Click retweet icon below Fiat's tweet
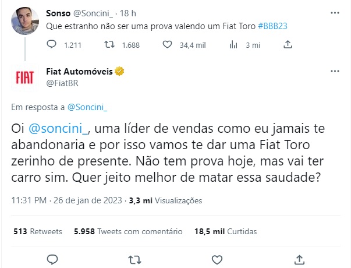 pos(134,258)
